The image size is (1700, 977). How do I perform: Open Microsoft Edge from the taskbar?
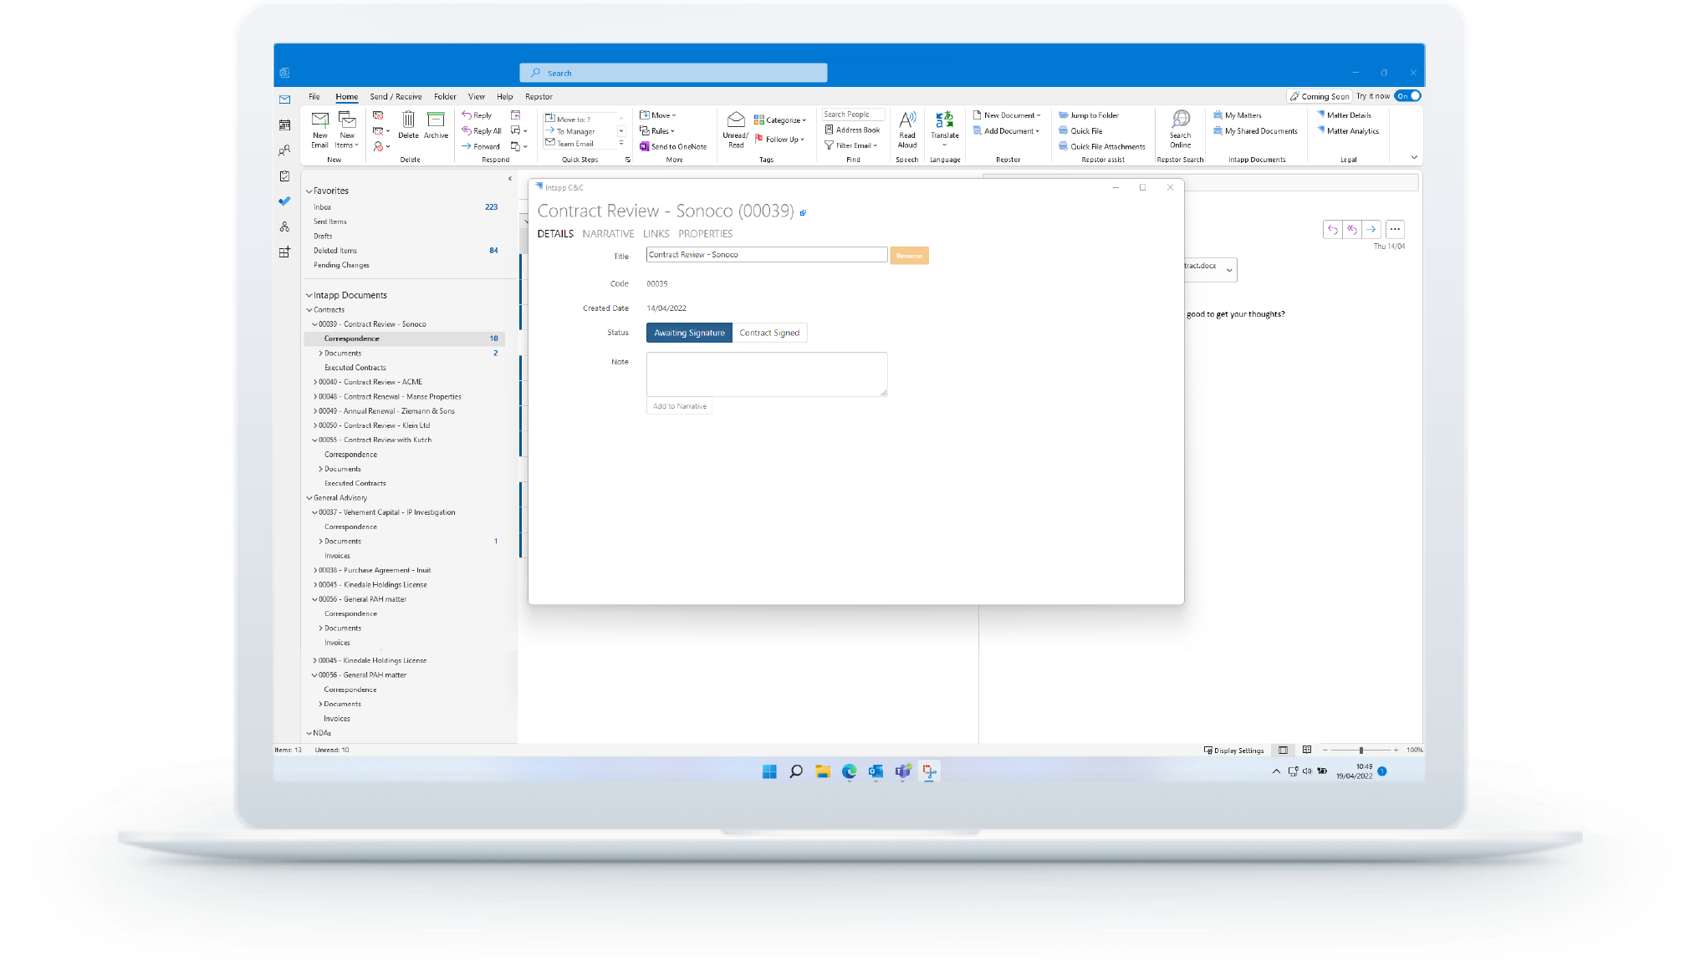click(849, 771)
